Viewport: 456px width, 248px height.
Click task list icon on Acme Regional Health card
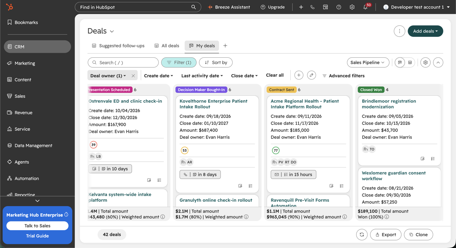(342, 186)
